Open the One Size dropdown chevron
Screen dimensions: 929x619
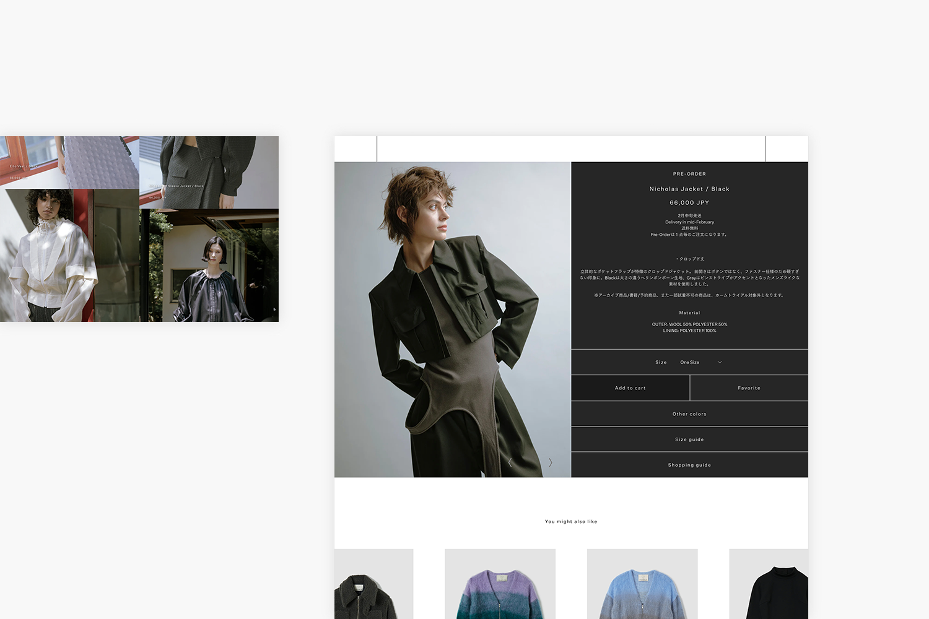click(720, 362)
